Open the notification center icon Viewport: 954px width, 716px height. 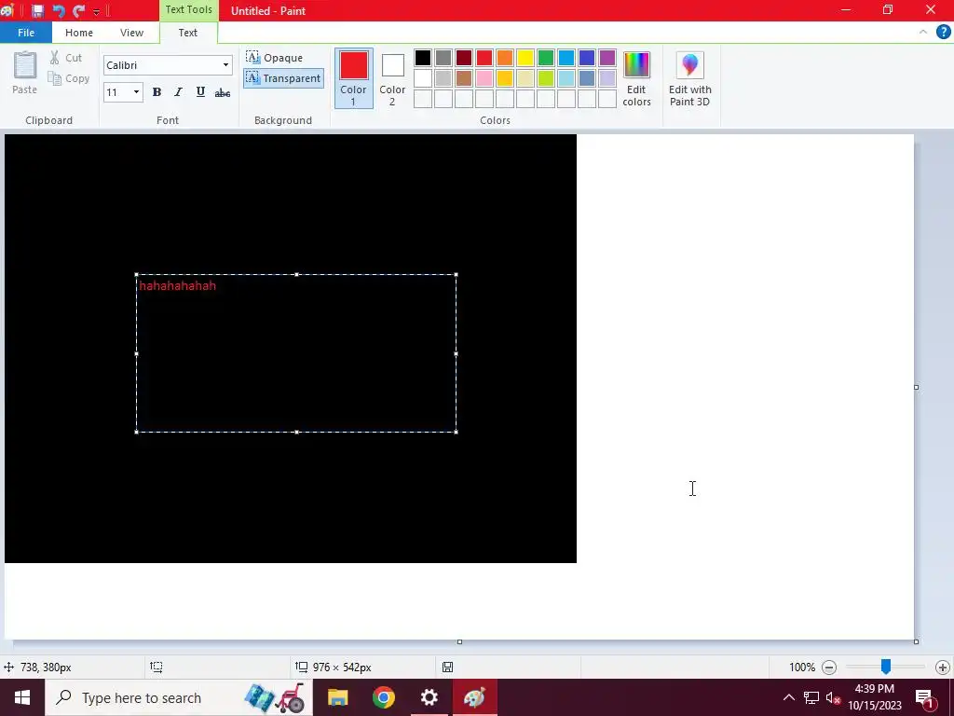[x=924, y=697]
